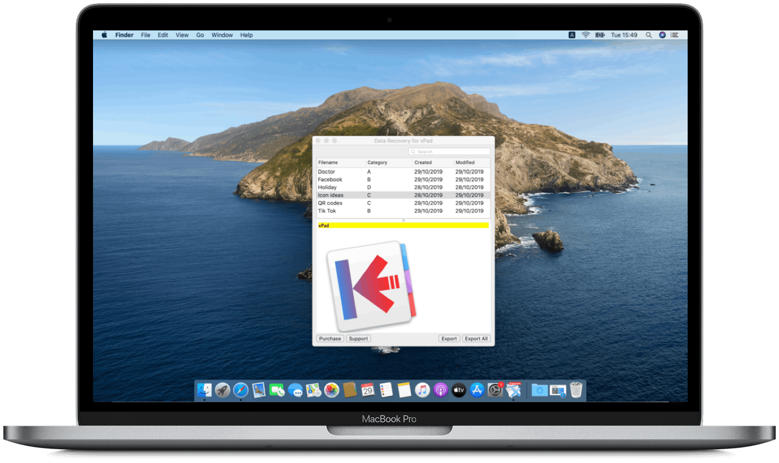Open Apple TV app in Dock
The width and height of the screenshot is (779, 463).
click(458, 391)
